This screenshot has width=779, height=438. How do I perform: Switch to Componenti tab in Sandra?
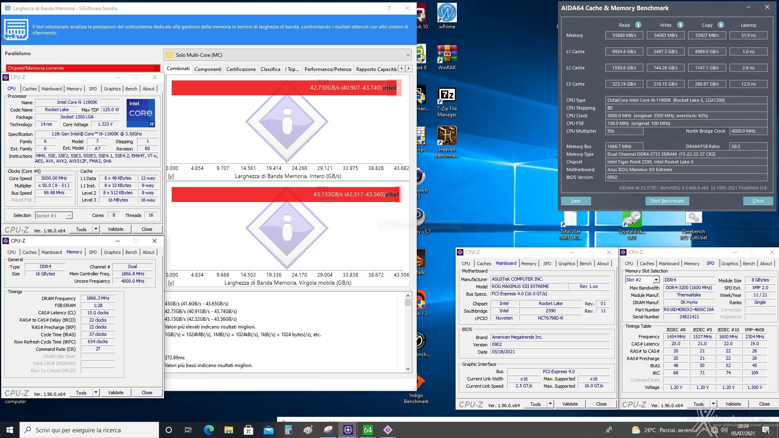click(x=208, y=69)
